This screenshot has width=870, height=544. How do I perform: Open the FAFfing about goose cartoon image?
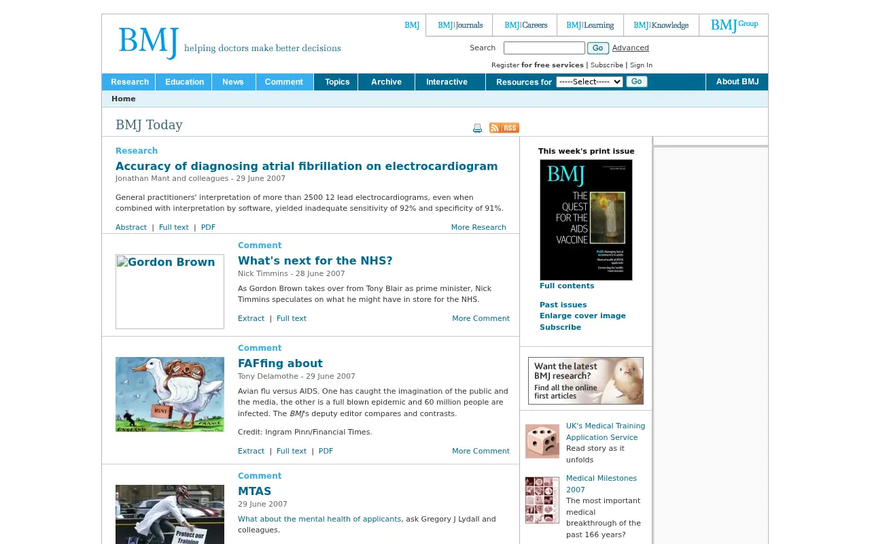click(170, 394)
